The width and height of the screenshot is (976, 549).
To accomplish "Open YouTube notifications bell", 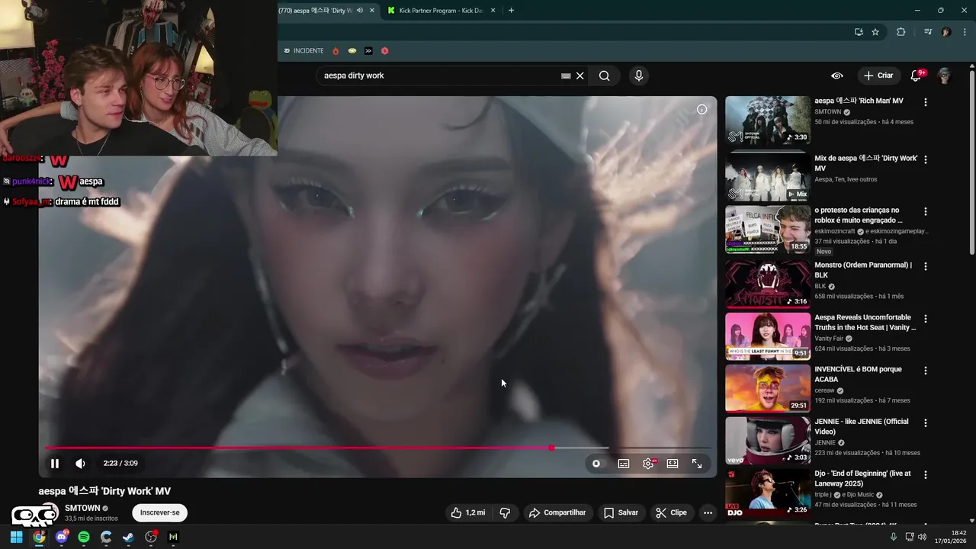I will pos(917,75).
